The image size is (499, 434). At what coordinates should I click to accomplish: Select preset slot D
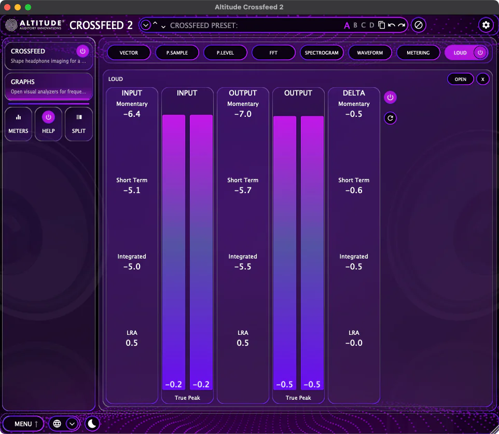372,25
